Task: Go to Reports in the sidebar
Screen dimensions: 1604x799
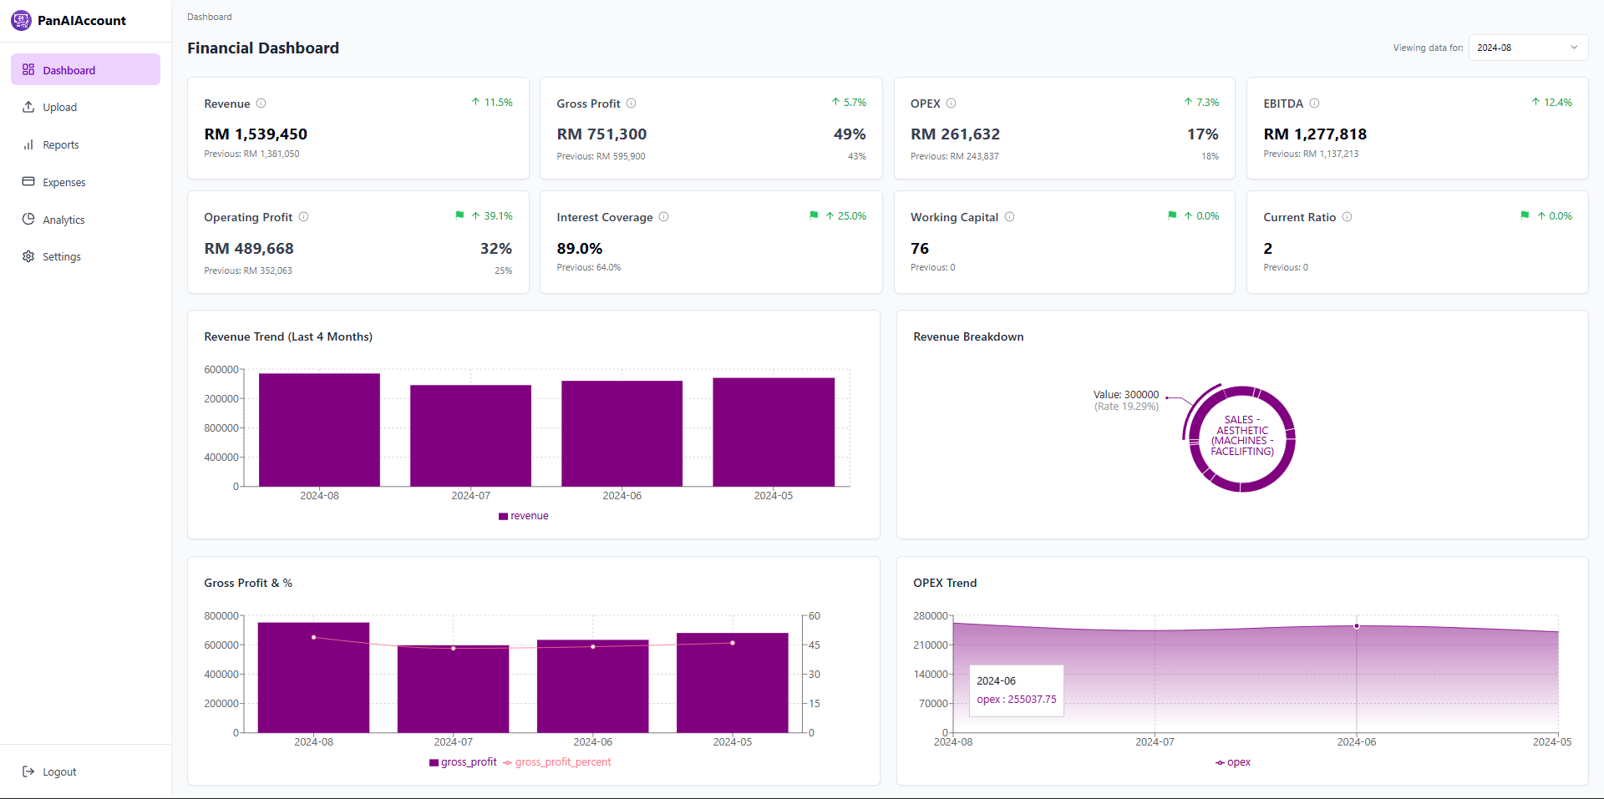Action: click(x=60, y=145)
